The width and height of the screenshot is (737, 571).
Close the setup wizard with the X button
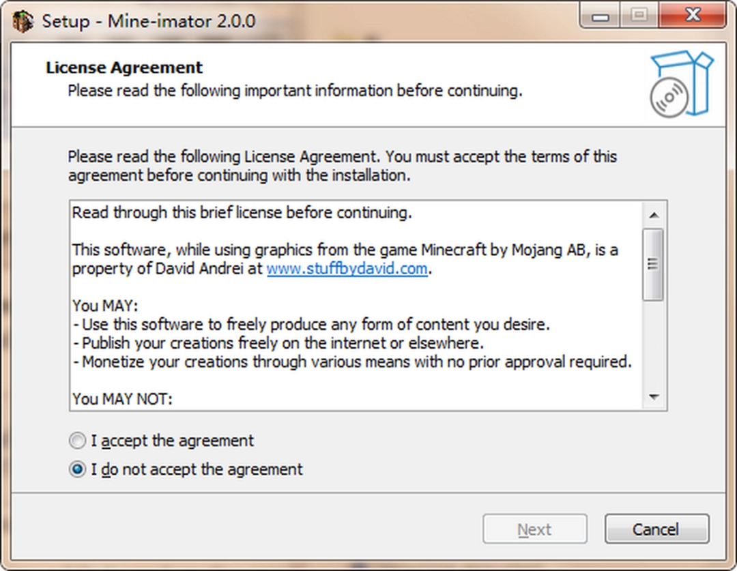(x=693, y=14)
